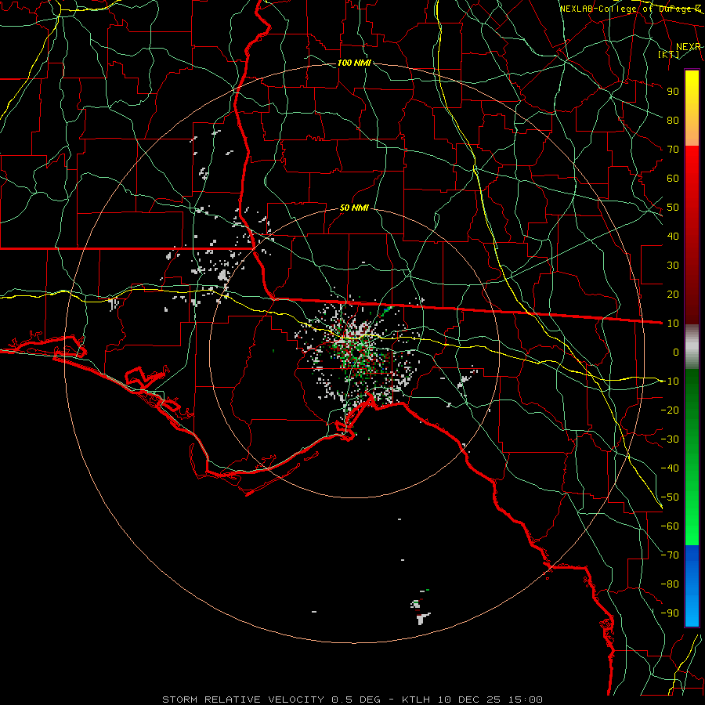Select the -40 value on the velocity scale
Screen dimensions: 705x705
(x=670, y=468)
